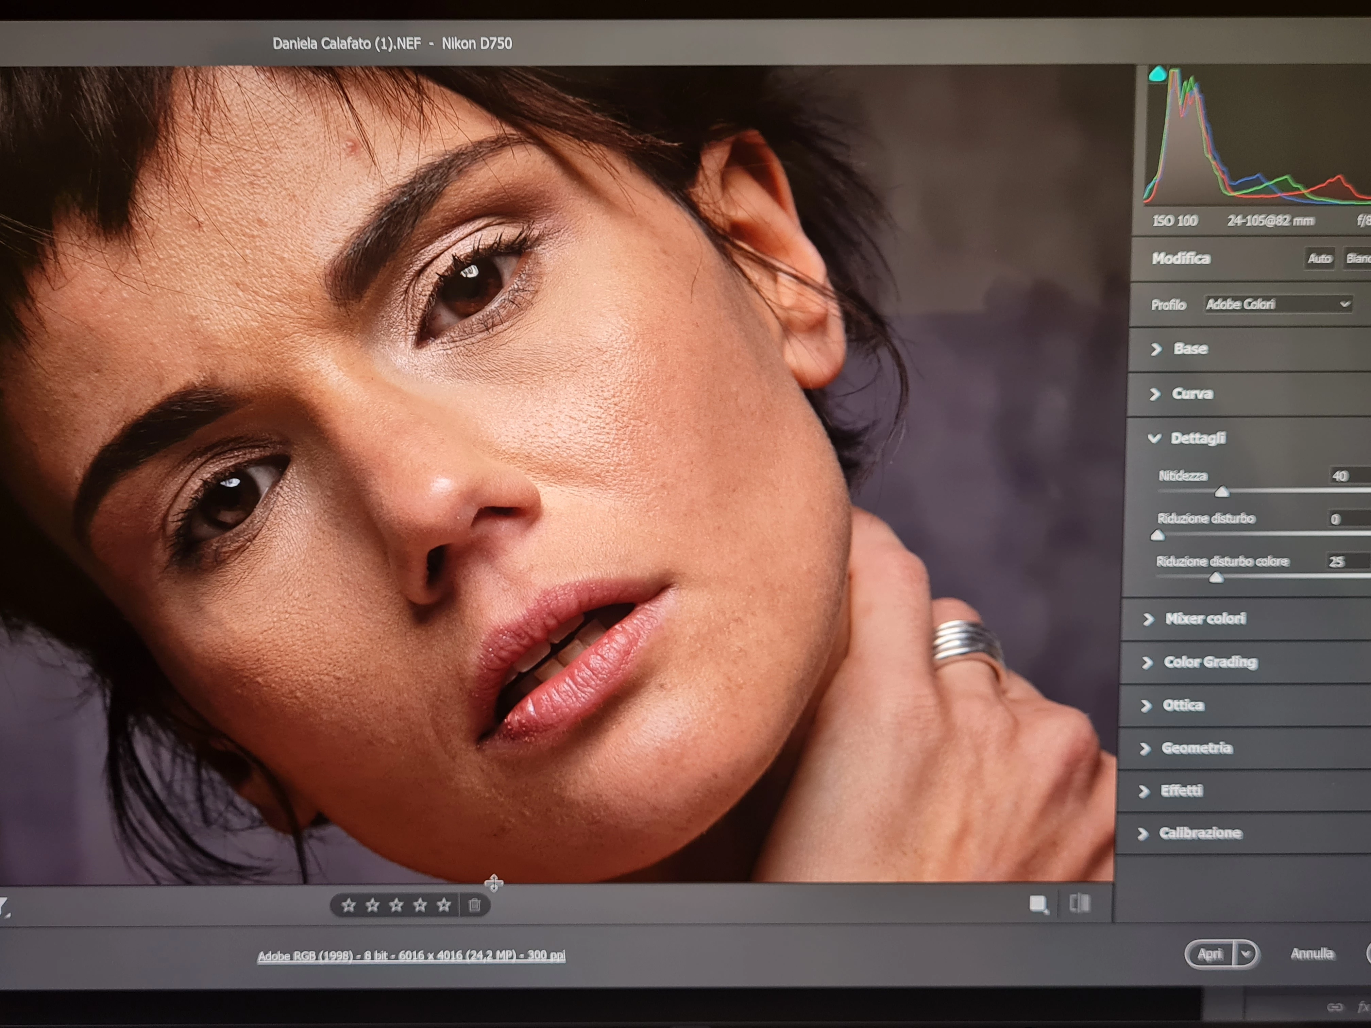Click Annulla to cancel
1371x1028 pixels.
click(x=1311, y=954)
